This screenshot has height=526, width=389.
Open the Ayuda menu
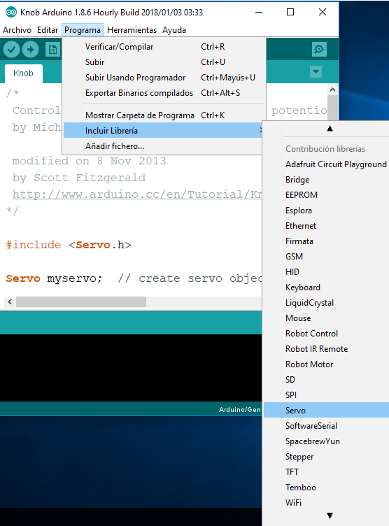[x=174, y=30]
